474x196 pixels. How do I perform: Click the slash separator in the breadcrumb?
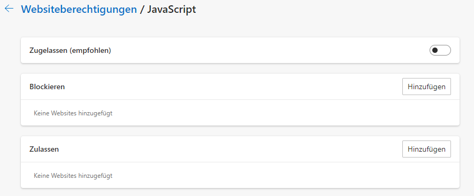142,10
